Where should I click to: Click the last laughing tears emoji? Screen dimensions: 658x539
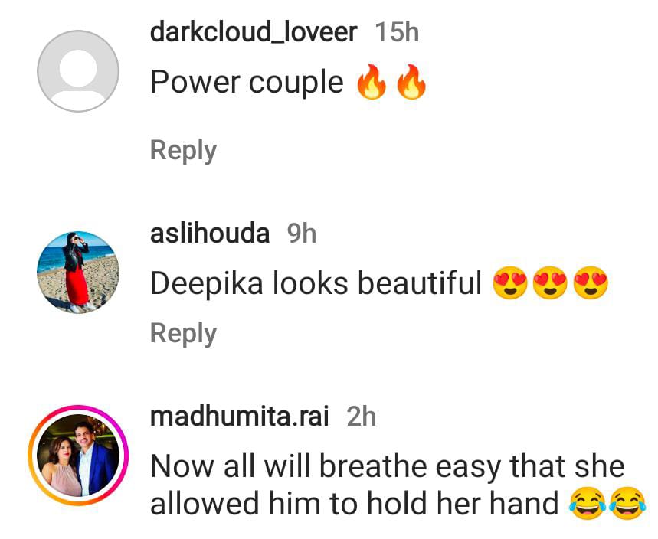[x=628, y=503]
